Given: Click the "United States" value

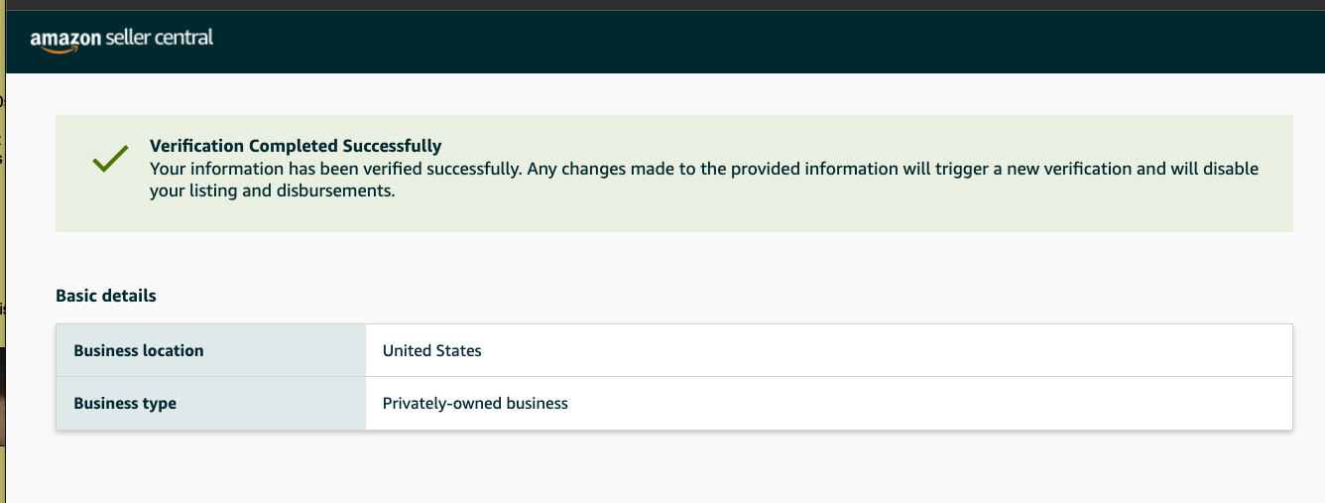Looking at the screenshot, I should [x=432, y=350].
